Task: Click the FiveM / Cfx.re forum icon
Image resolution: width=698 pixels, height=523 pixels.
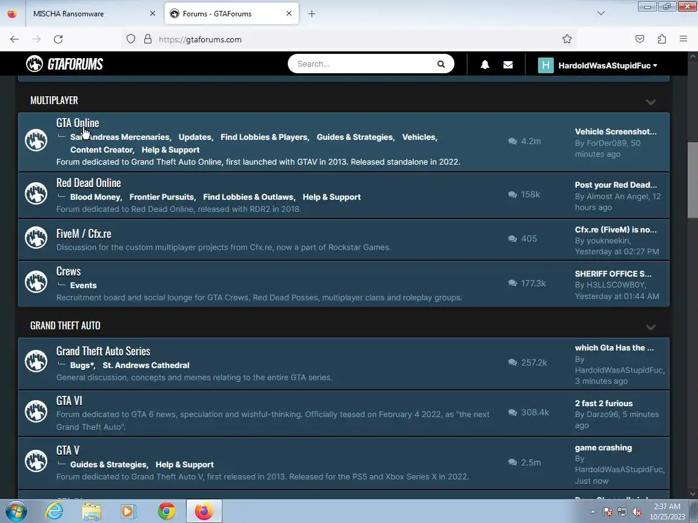Action: tap(36, 237)
